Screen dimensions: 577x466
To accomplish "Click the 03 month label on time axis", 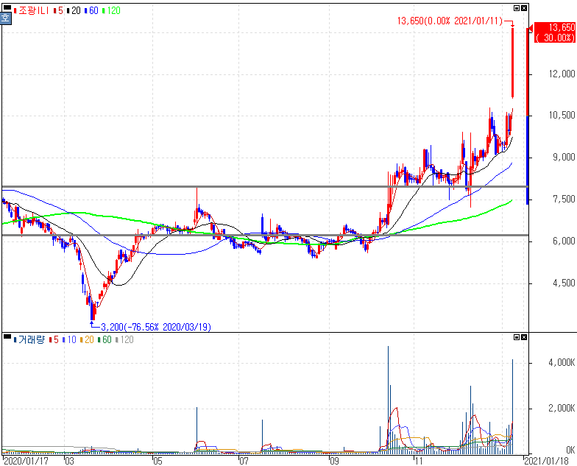I will 69,461.
